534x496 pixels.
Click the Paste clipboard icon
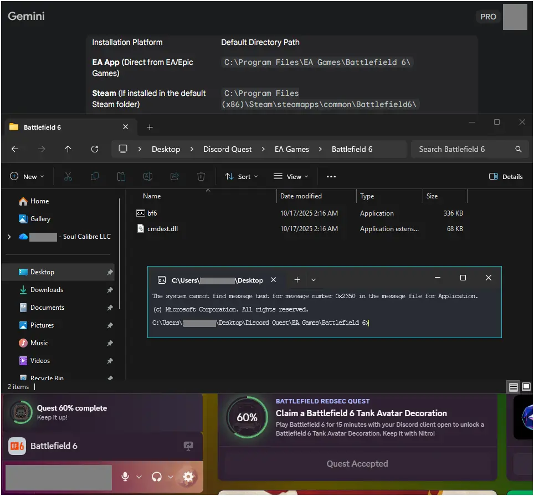coord(121,176)
